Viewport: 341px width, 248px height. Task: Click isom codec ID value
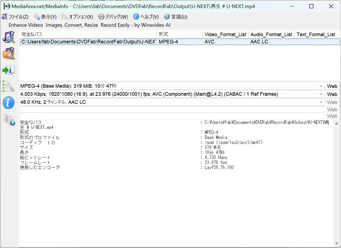(234, 142)
